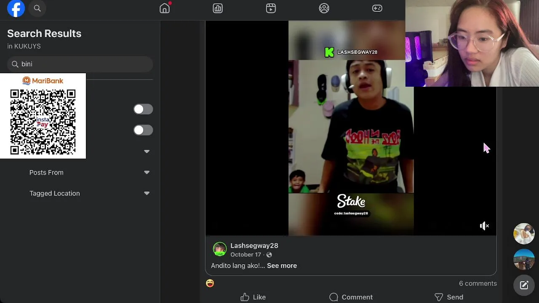Expand caption with See more
Screen dimensions: 539x303
pyautogui.click(x=282, y=266)
